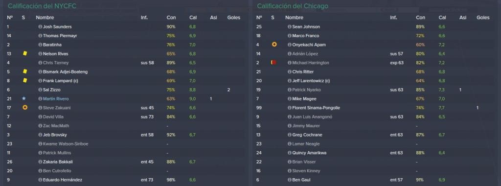Click Steve Zakuani's orange injury icon
This screenshot has height=186, width=501.
coord(24,108)
